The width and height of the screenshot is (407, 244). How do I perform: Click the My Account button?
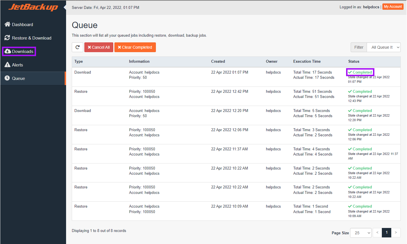click(393, 7)
